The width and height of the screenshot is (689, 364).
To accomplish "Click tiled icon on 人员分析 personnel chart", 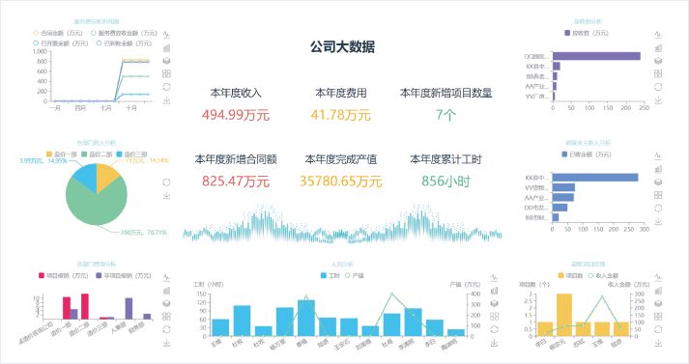I will click(x=495, y=317).
